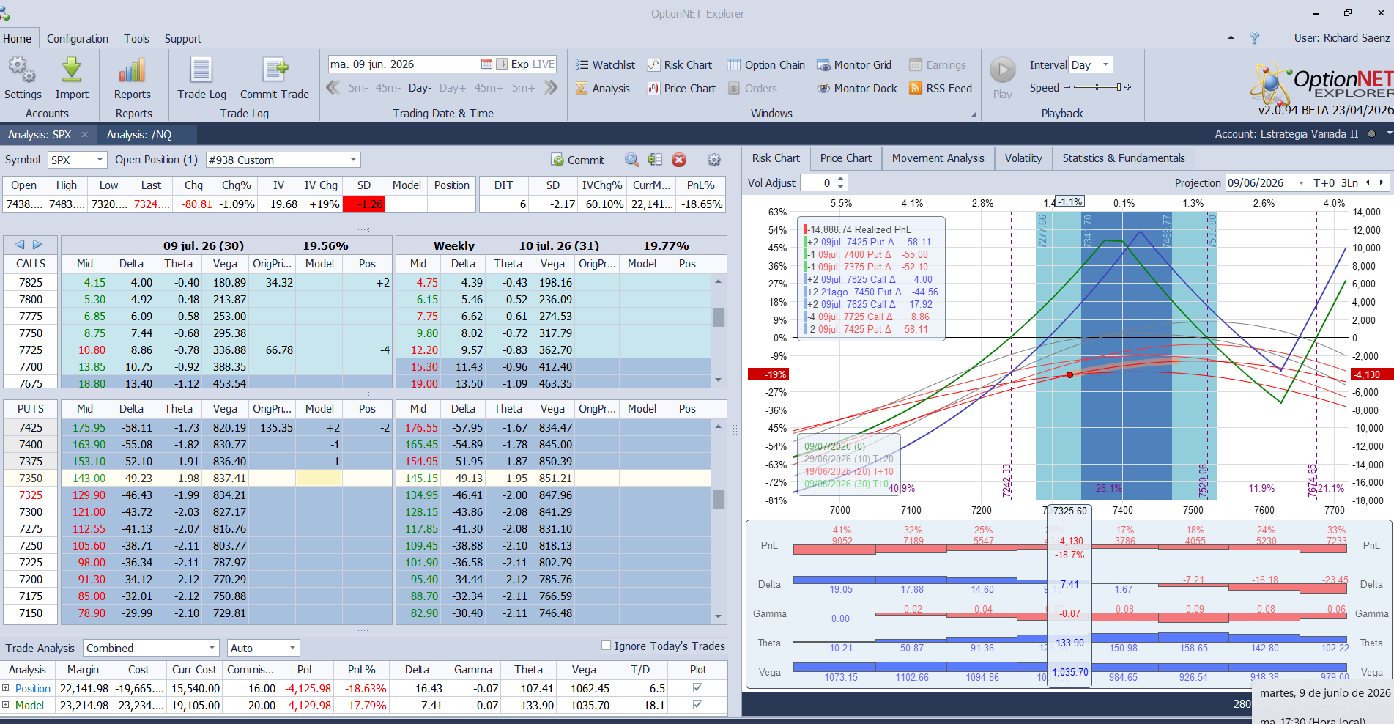Open the Configuration ribbon tab
The height and width of the screenshot is (724, 1394).
pyautogui.click(x=78, y=38)
